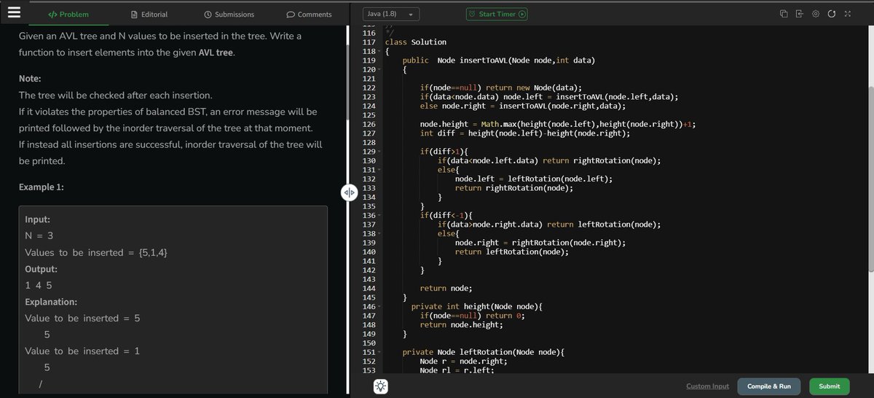Submit the solution
Viewport: 874px width, 398px height.
pyautogui.click(x=829, y=386)
